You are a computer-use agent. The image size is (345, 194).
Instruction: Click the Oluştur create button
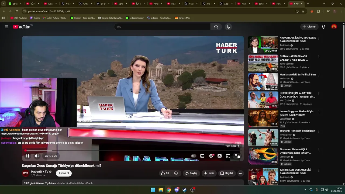[309, 27]
